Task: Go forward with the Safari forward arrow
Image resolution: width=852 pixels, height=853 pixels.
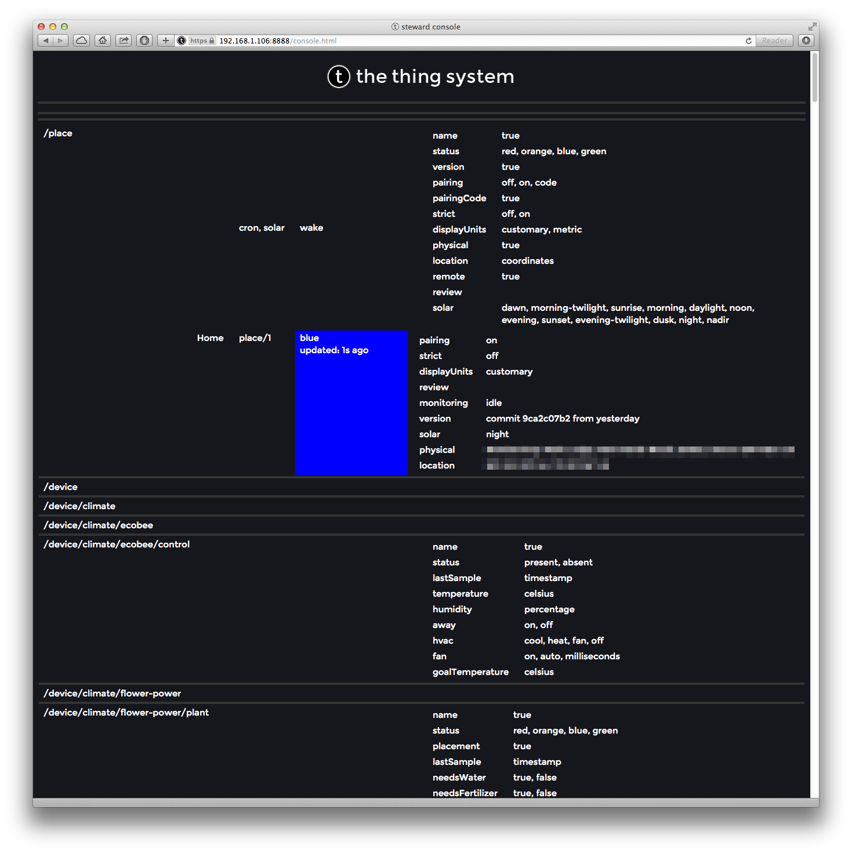Action: 61,41
